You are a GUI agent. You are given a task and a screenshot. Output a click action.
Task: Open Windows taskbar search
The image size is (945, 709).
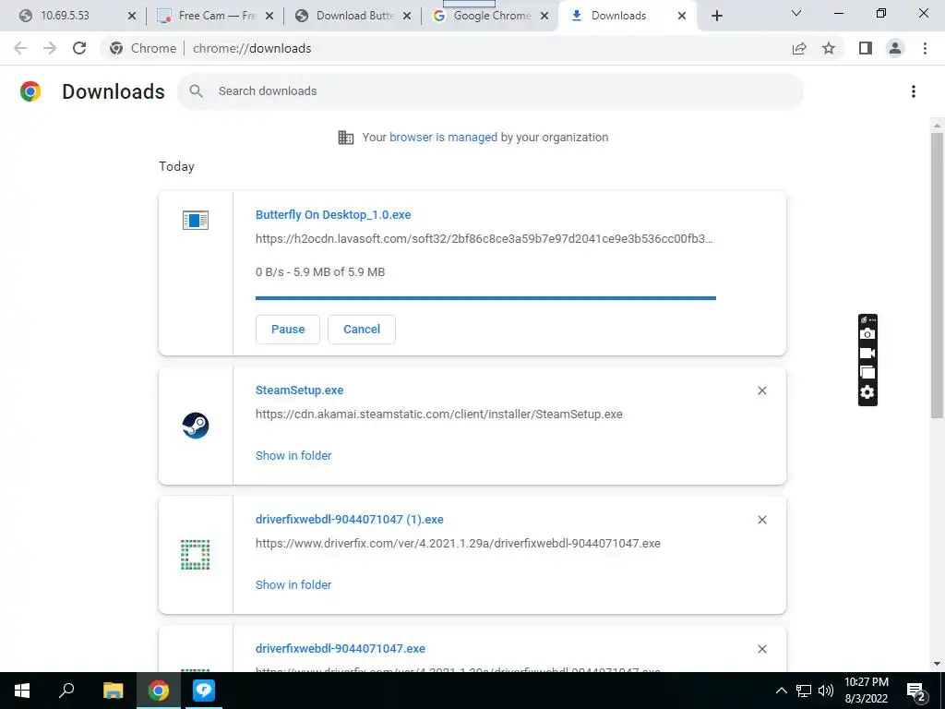[x=66, y=691]
